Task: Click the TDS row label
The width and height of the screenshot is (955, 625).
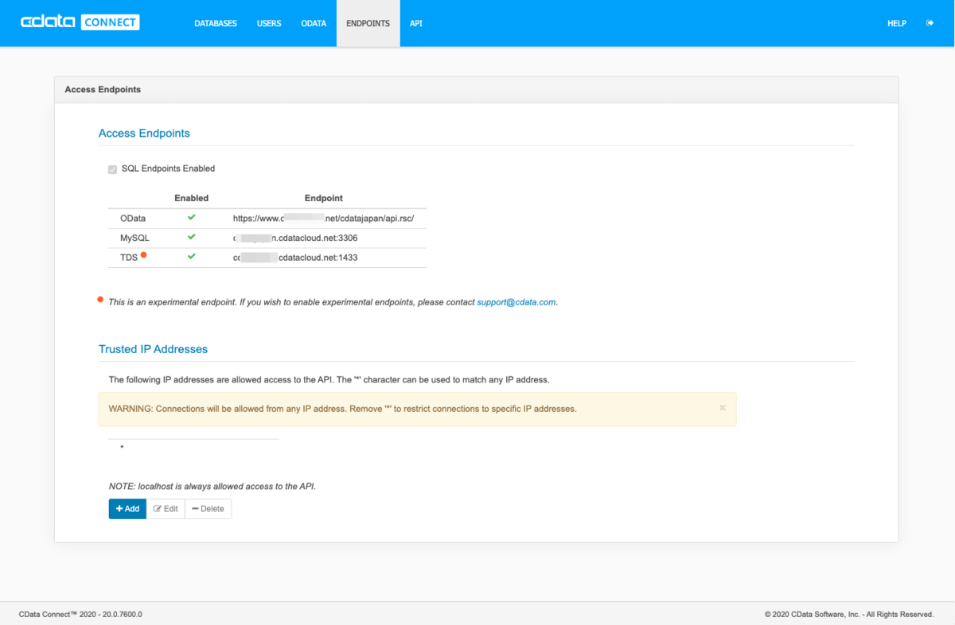Action: pyautogui.click(x=129, y=258)
